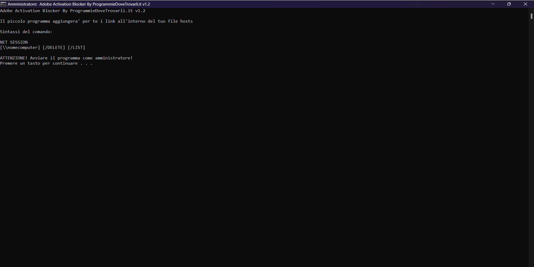This screenshot has width=534, height=267.
Task: Click the '[/DELETE]' parameter text
Action: pyautogui.click(x=54, y=48)
